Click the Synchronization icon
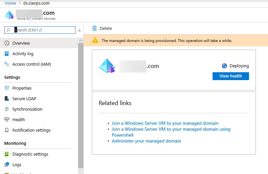This screenshot has width=268, height=174. 7,109
